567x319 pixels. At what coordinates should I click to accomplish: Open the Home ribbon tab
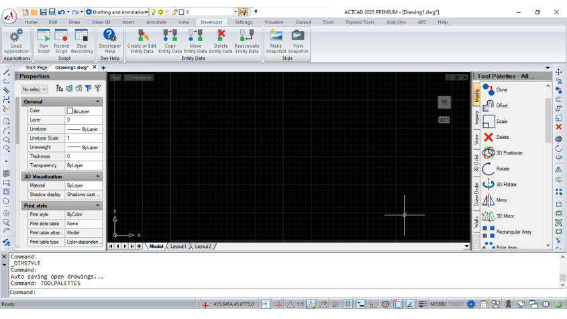click(x=31, y=22)
